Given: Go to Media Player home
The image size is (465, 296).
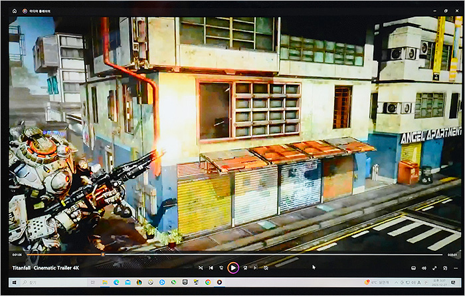Looking at the screenshot, I should click(x=15, y=11).
